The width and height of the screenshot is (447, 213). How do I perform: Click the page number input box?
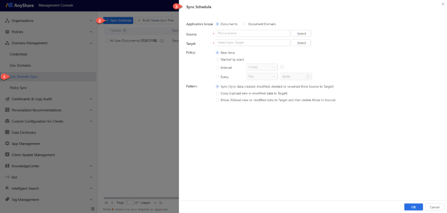[x=129, y=203]
